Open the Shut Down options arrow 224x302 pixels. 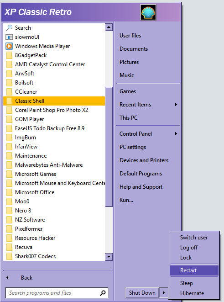(164, 293)
